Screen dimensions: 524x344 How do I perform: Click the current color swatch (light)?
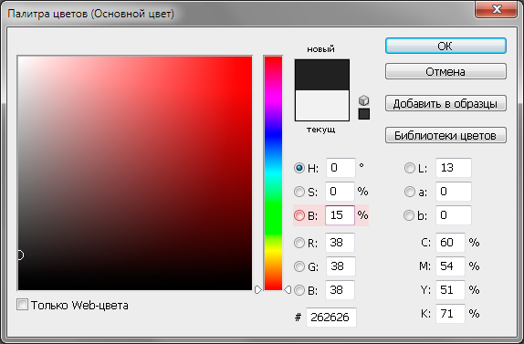(322, 105)
